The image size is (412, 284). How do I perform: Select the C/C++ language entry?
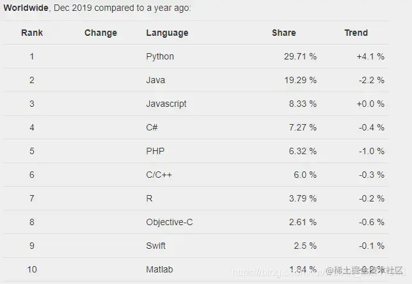click(x=159, y=175)
